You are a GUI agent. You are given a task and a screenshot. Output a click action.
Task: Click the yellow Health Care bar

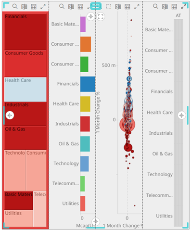click(x=85, y=104)
